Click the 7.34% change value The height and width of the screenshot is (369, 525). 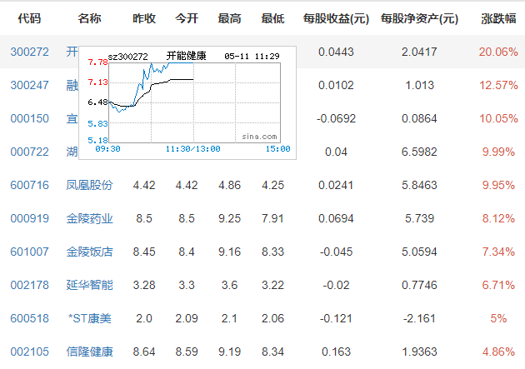(498, 252)
